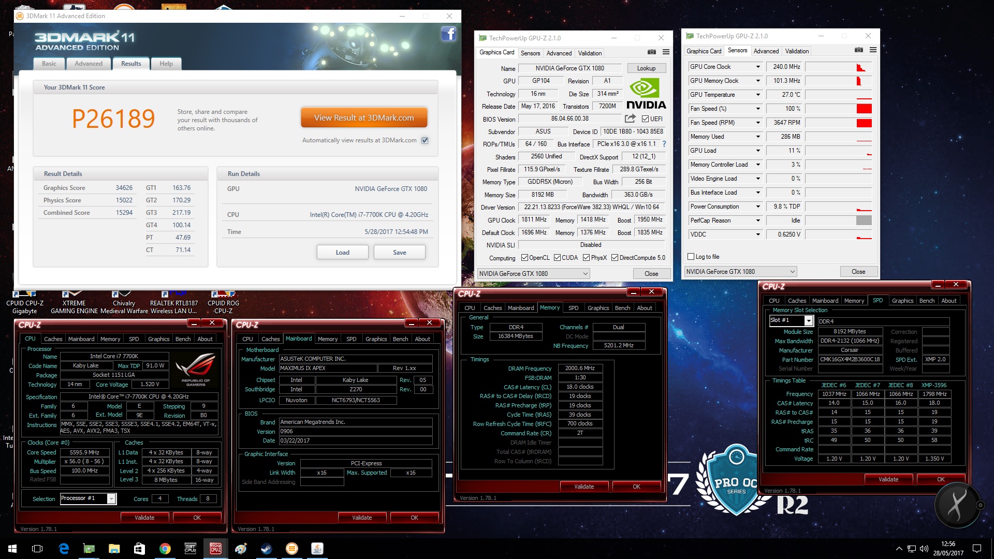994x559 pixels.
Task: Open the Windows Start menu
Action: [12, 549]
